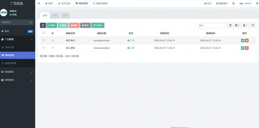
Task: Click the 模板名称 column header
Action: coord(71,33)
